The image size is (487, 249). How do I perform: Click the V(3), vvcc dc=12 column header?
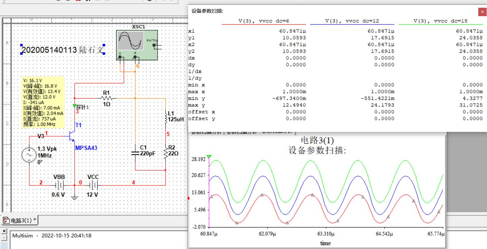coord(352,21)
